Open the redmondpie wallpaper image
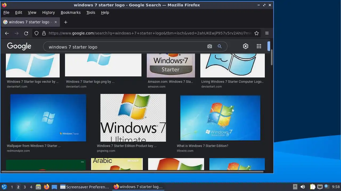The width and height of the screenshot is (341, 191). point(48,118)
